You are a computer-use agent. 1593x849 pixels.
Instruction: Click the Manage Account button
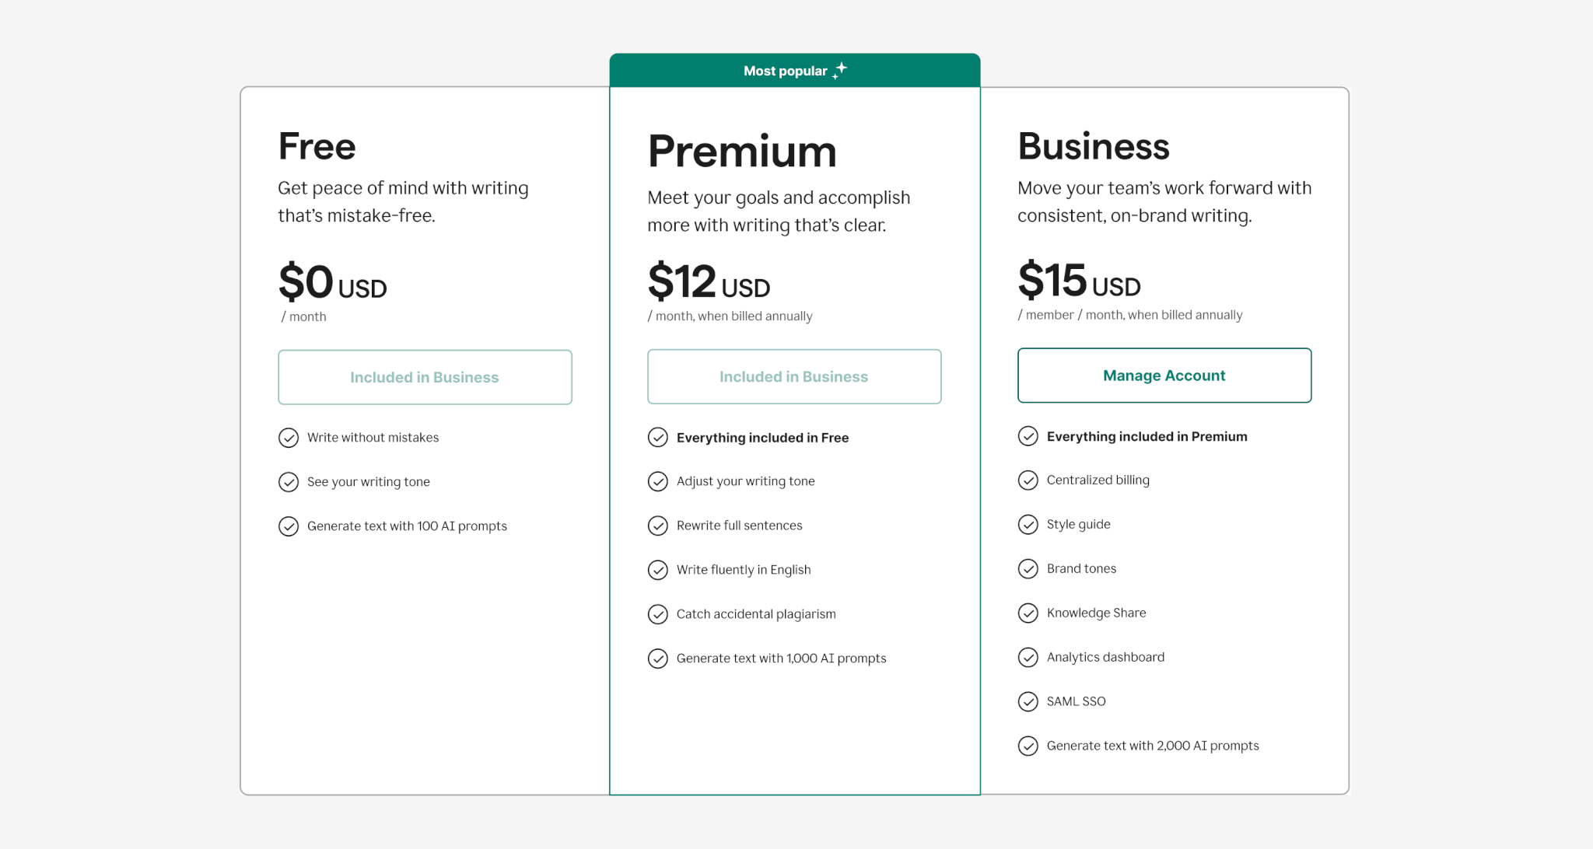(x=1164, y=376)
